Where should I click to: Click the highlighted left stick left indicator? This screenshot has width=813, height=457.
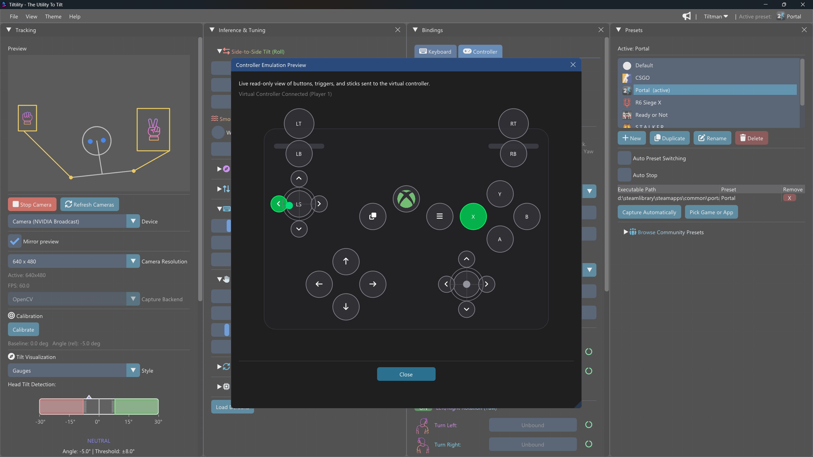(x=279, y=204)
